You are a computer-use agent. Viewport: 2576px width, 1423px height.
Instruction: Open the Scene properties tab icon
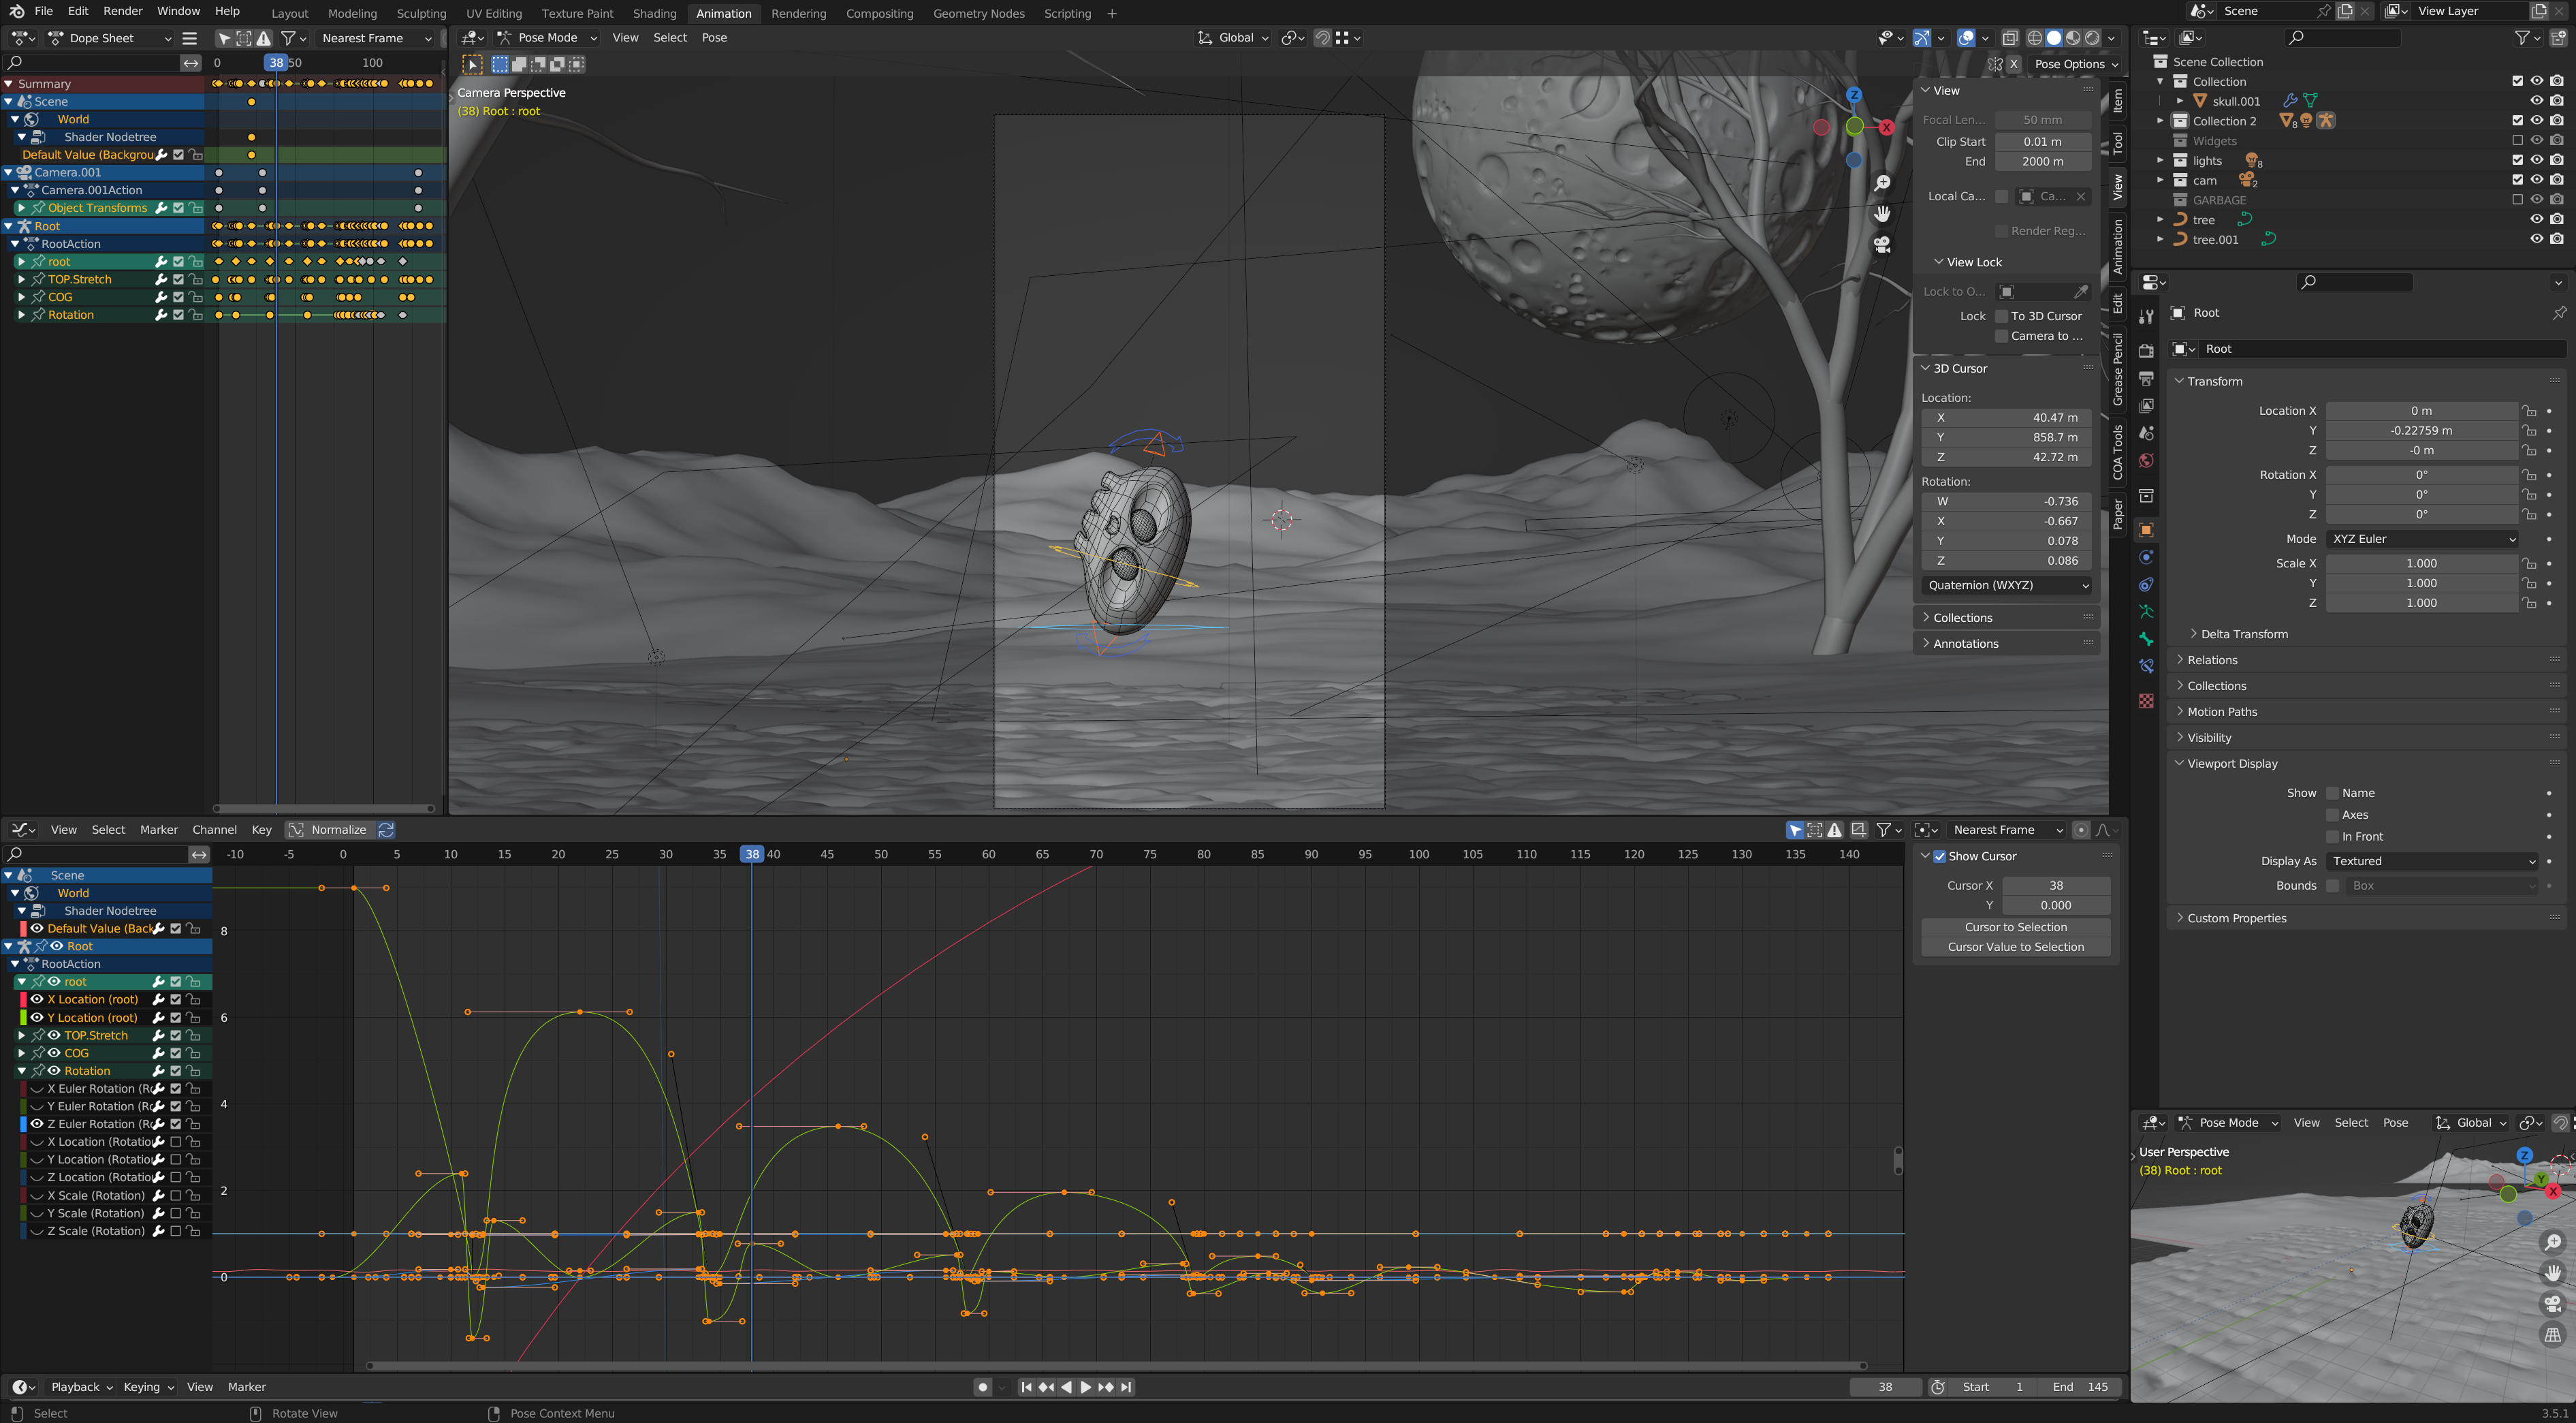click(x=2146, y=433)
